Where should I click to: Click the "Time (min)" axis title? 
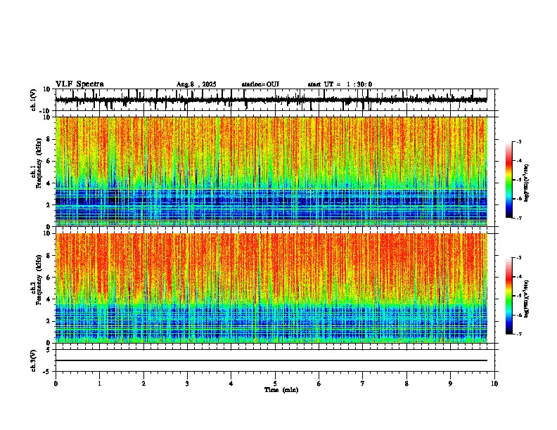[281, 390]
